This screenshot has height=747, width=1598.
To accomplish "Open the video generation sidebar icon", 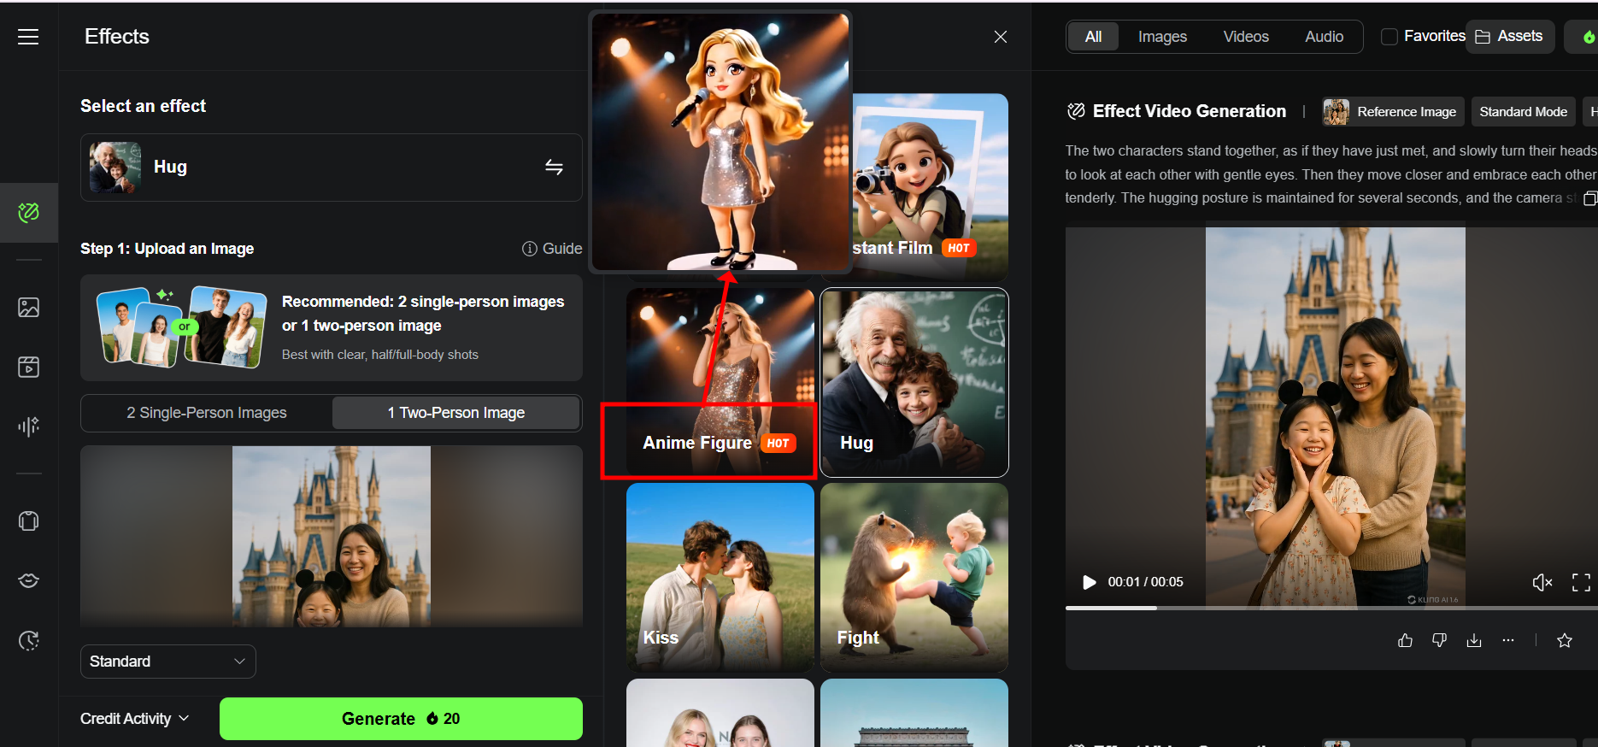I will tap(29, 367).
